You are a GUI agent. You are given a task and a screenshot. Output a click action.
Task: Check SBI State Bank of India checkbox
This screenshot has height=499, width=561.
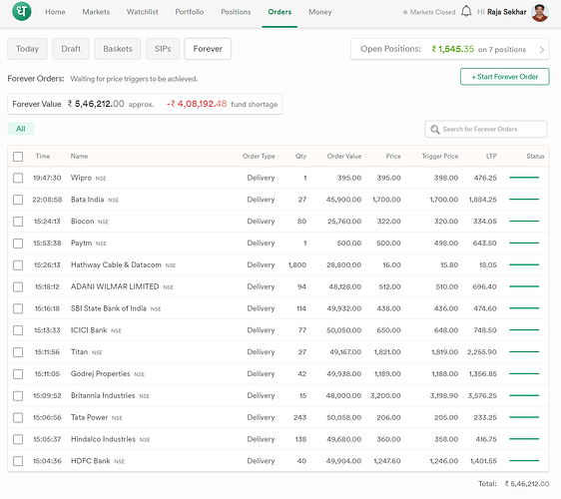pos(18,308)
